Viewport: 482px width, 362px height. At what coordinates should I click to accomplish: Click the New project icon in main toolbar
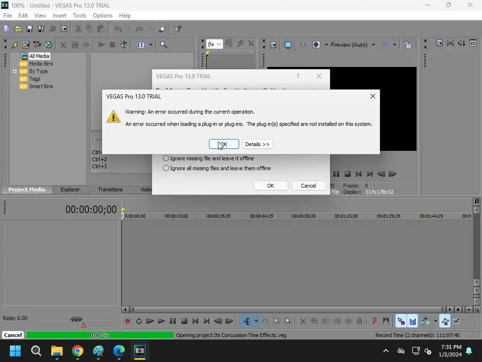(x=7, y=29)
